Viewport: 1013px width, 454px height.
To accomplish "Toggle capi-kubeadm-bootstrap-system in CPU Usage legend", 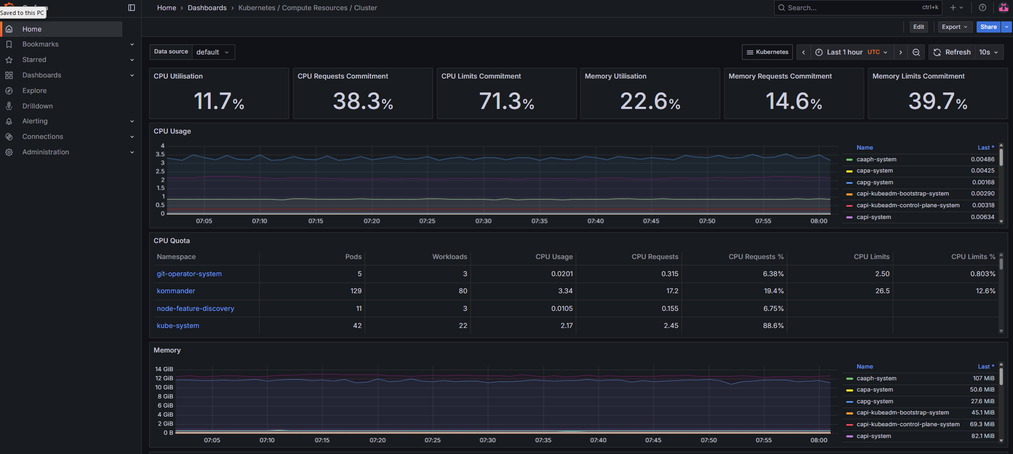I will 903,194.
